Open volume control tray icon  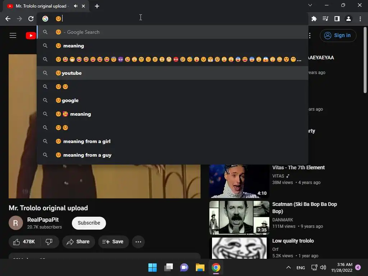(x=323, y=267)
